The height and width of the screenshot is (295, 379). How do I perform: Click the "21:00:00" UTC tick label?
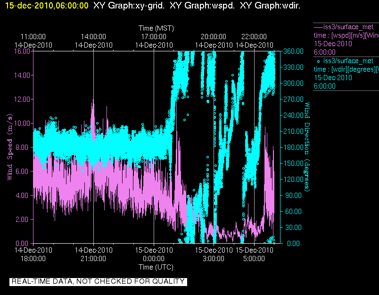93,259
